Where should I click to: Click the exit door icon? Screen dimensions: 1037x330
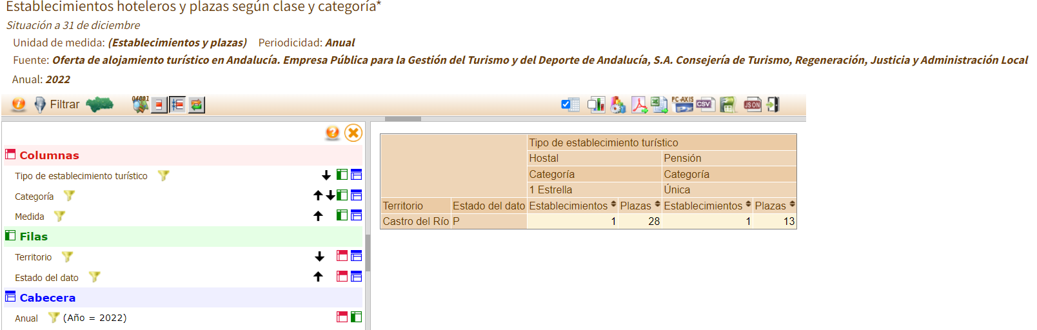coord(773,104)
